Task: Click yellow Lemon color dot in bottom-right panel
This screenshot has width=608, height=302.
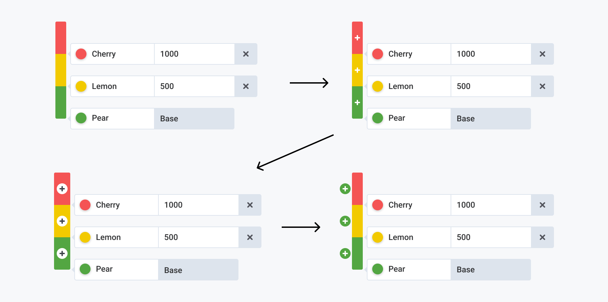Action: coord(378,237)
